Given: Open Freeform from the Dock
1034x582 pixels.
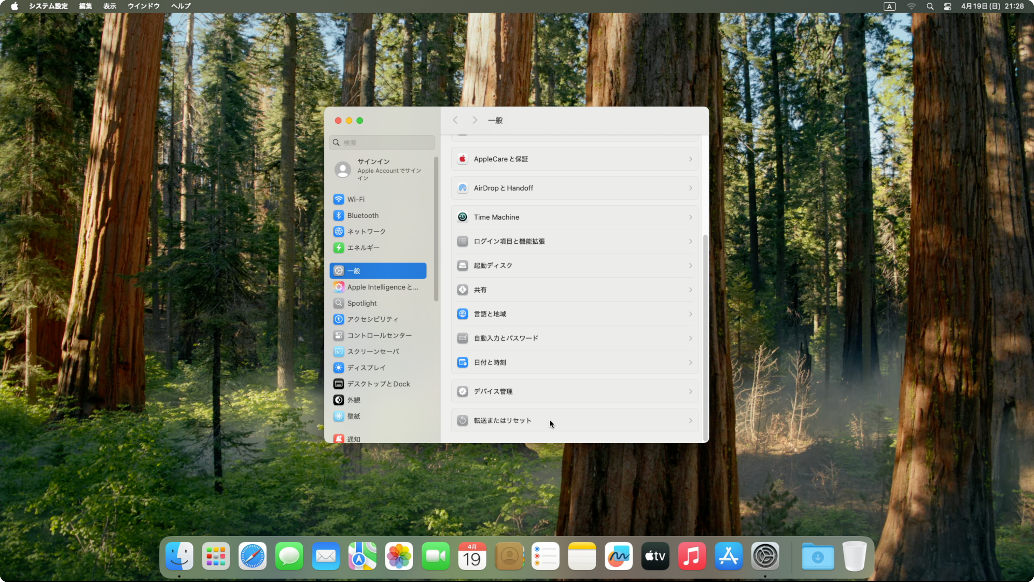Looking at the screenshot, I should (x=619, y=556).
